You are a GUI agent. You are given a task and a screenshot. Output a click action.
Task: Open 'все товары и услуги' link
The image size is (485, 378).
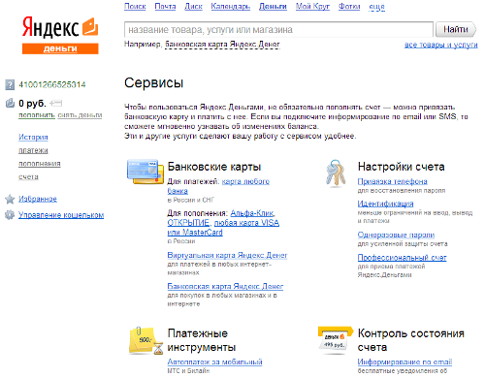click(441, 45)
